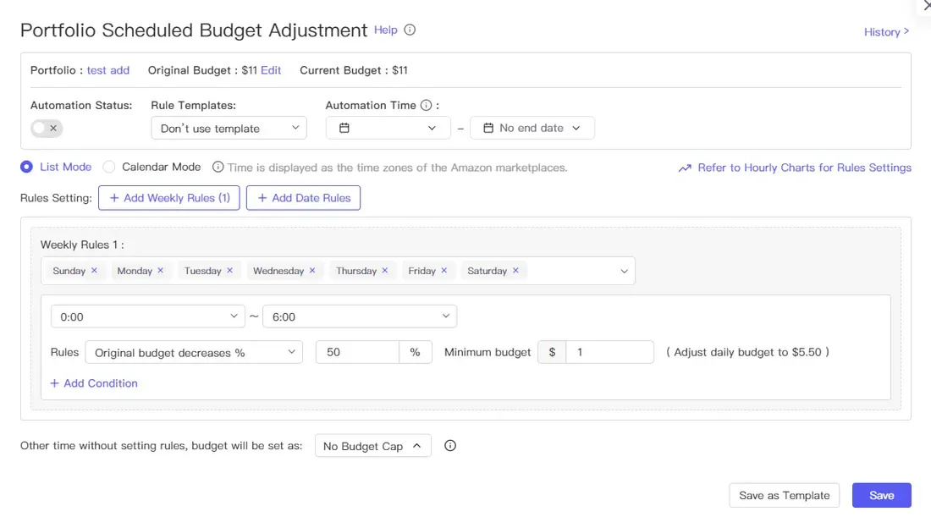Expand the weekdays selection dropdown arrow

(624, 271)
